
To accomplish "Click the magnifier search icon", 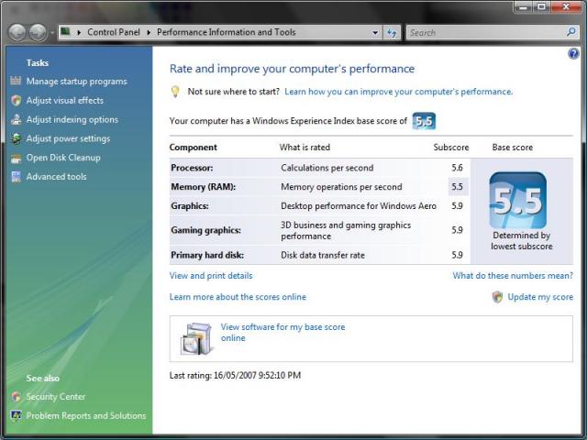I will tap(570, 32).
